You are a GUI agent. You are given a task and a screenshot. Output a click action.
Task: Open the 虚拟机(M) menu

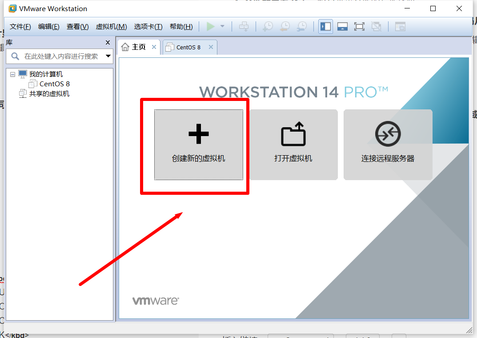pos(111,27)
